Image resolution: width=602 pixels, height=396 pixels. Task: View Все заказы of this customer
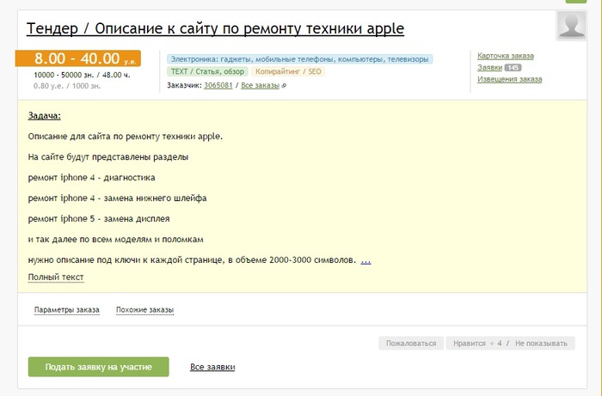click(261, 86)
